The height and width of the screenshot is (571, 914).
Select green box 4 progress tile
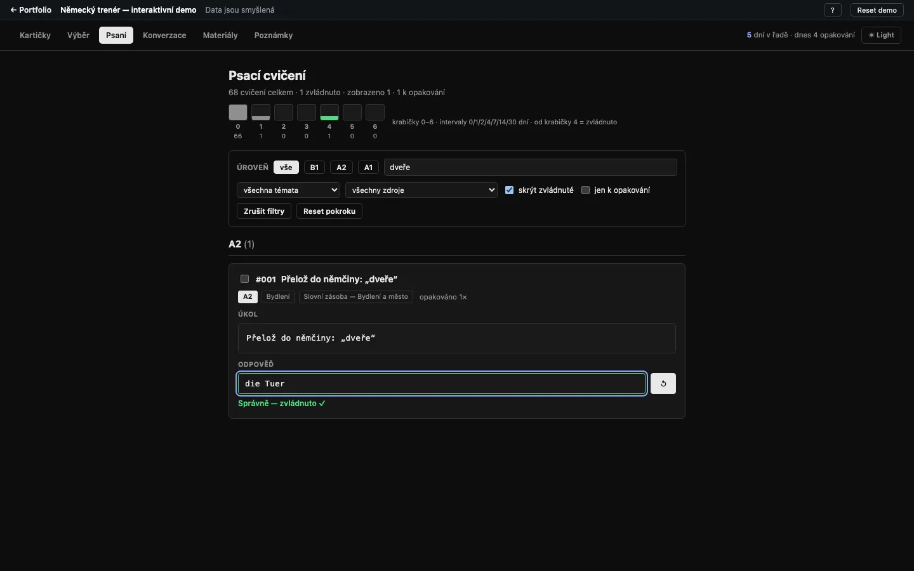coord(329,112)
